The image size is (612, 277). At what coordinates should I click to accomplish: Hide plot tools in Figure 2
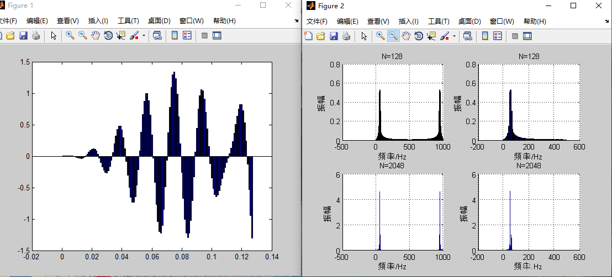[515, 36]
